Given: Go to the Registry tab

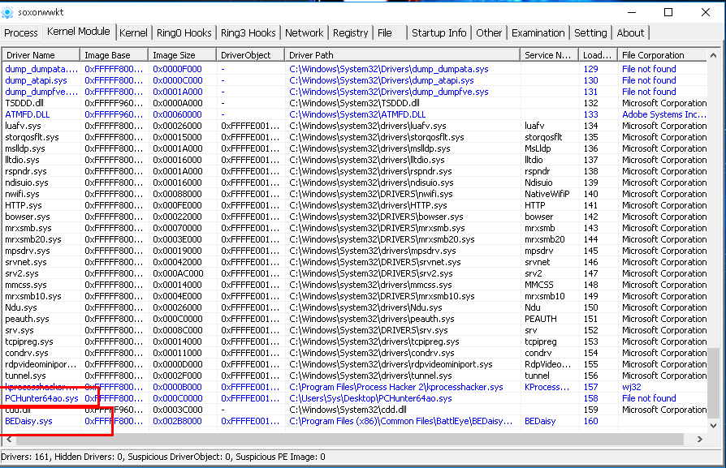Looking at the screenshot, I should 351,32.
